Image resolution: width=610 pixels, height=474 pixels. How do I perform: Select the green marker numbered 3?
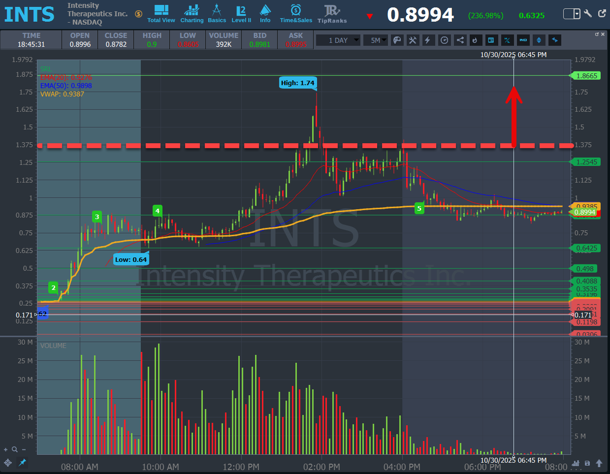pos(97,217)
